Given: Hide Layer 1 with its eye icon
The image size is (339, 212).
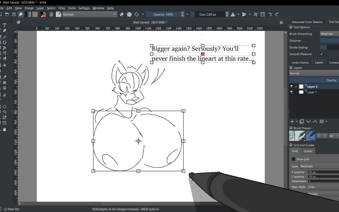Looking at the screenshot, I should (x=292, y=92).
